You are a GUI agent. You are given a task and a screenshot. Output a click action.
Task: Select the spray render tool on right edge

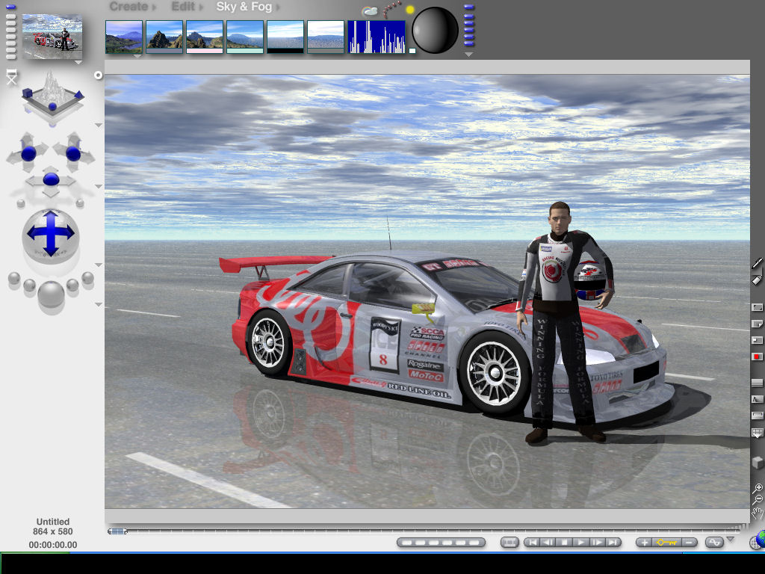pyautogui.click(x=757, y=280)
